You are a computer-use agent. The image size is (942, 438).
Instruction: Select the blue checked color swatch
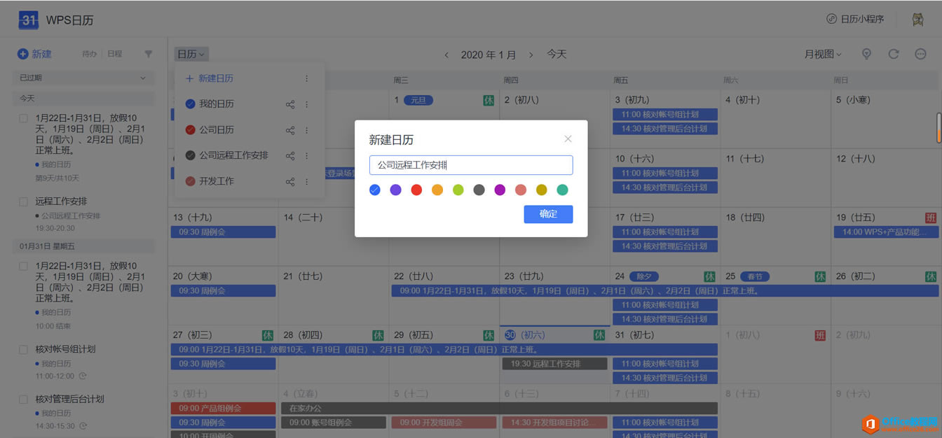pyautogui.click(x=375, y=190)
